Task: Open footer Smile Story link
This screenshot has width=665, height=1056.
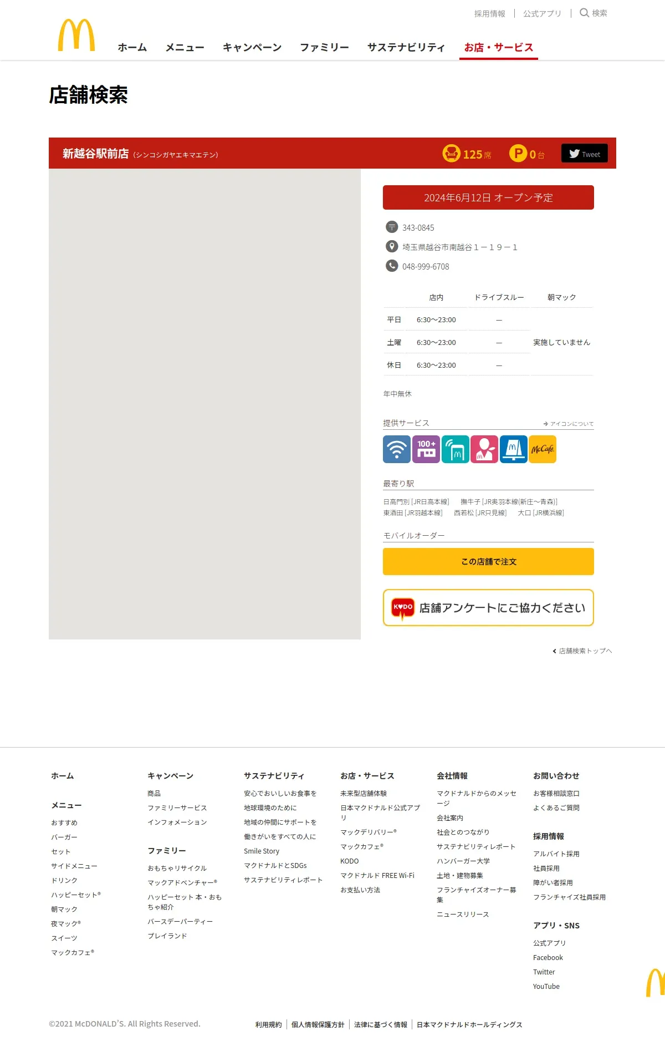Action: (x=262, y=851)
